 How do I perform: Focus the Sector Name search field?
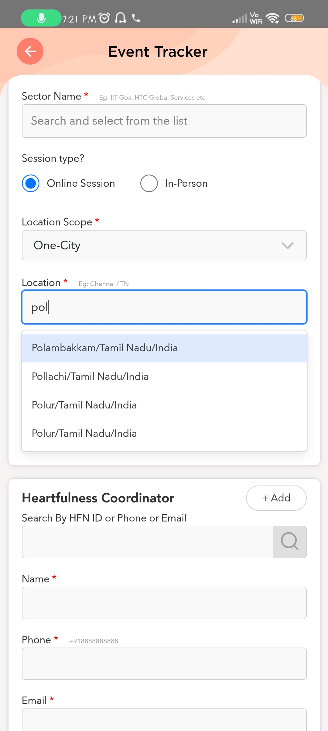point(164,121)
